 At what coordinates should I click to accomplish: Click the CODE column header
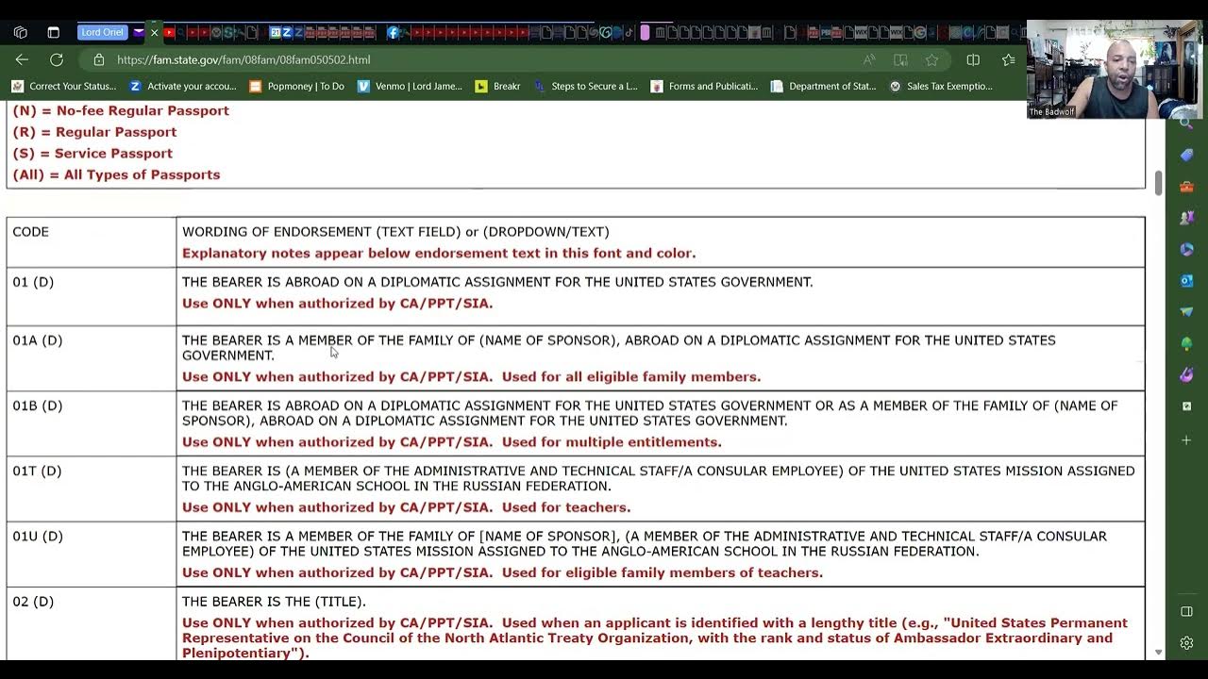(30, 231)
